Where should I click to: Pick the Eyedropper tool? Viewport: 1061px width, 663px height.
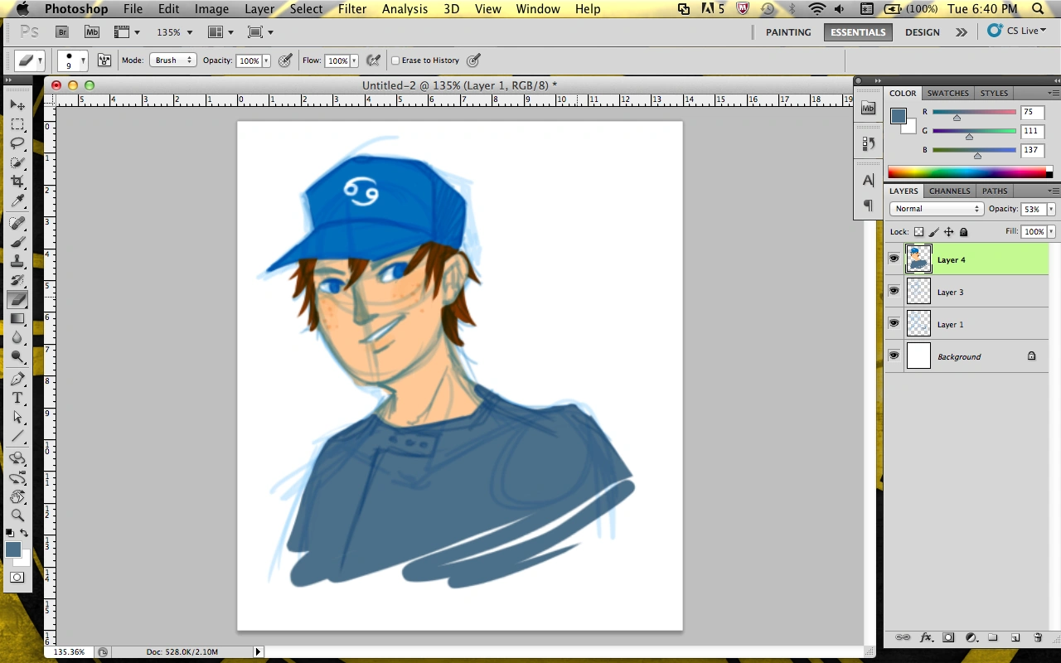pos(17,201)
